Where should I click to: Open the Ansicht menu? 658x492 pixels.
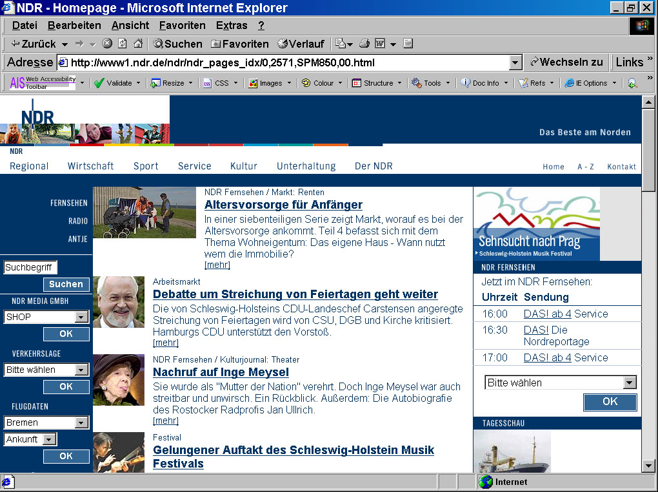(x=130, y=26)
